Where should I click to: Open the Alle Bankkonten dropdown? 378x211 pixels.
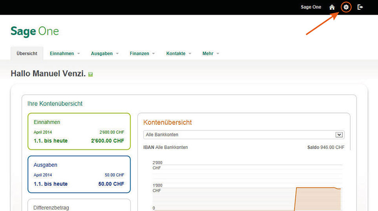click(x=244, y=135)
